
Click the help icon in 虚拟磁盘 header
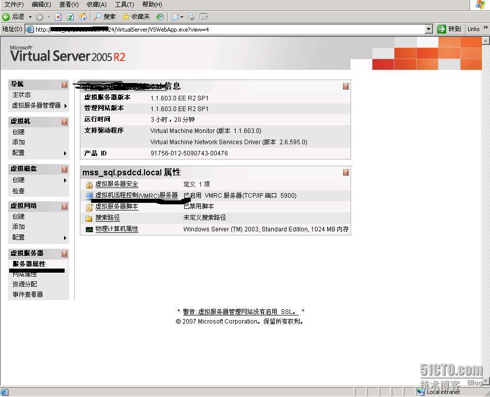point(65,169)
